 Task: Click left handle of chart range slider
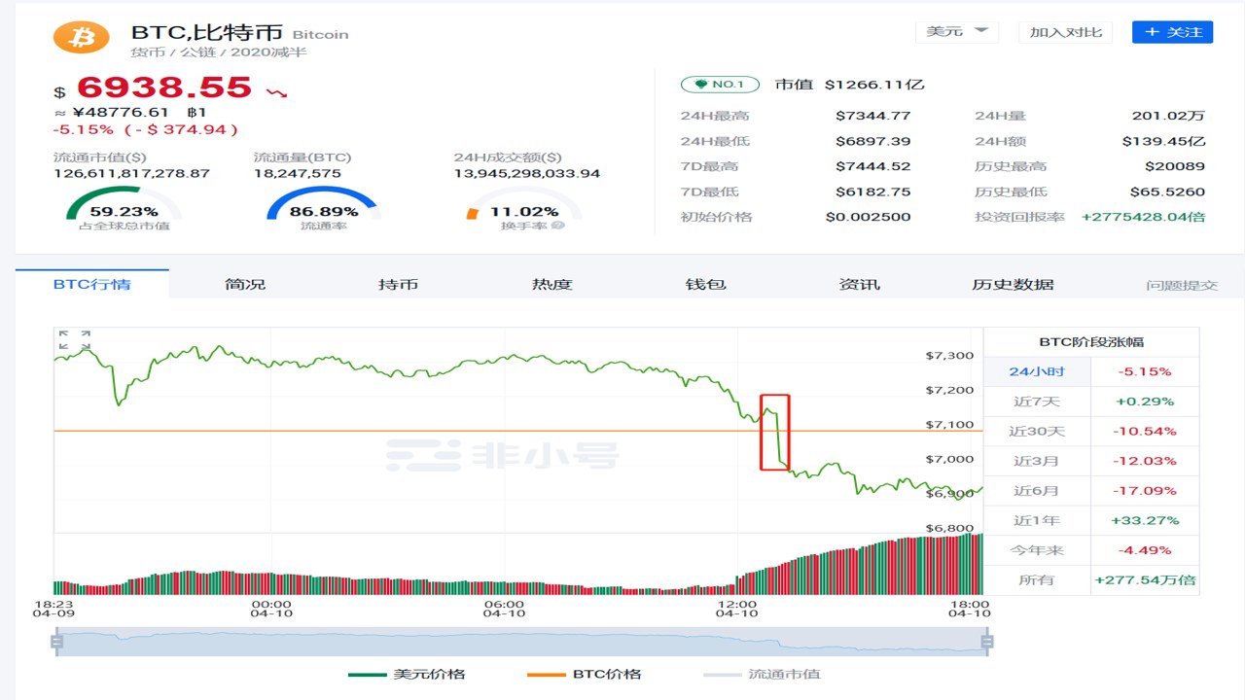click(57, 642)
